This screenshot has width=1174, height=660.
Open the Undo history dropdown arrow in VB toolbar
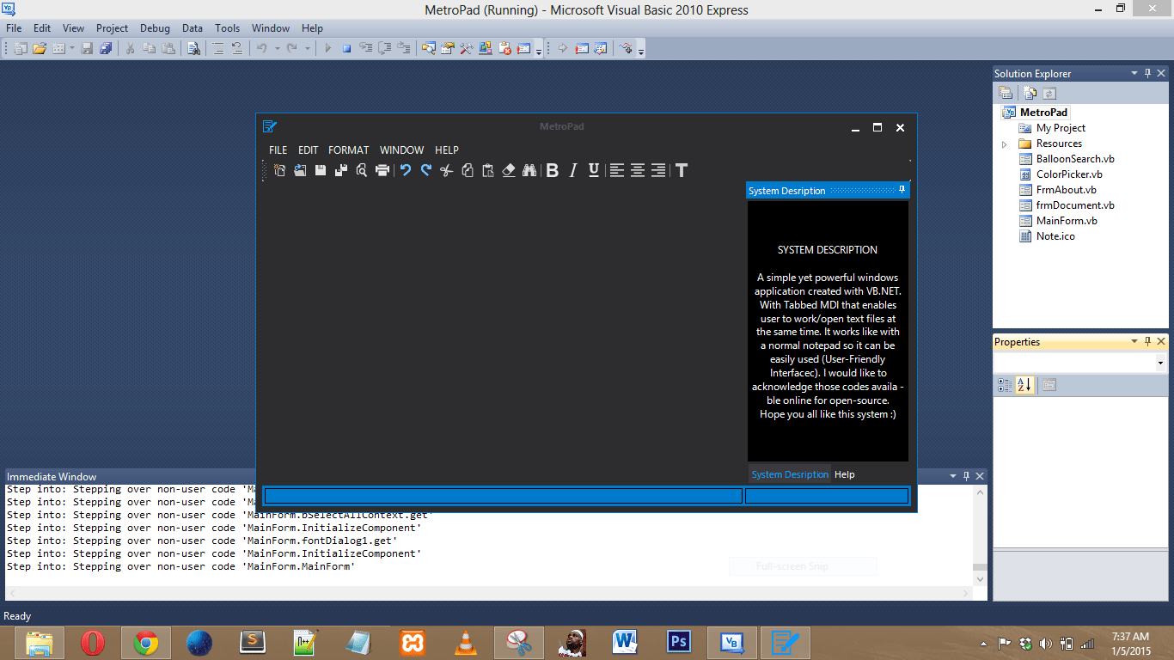click(x=277, y=49)
